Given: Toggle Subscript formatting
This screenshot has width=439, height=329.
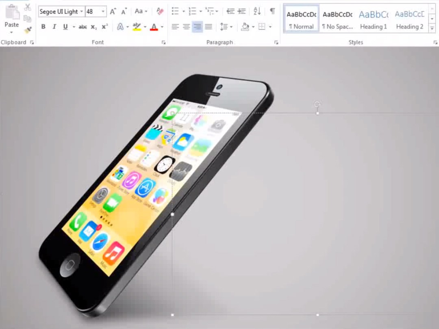Looking at the screenshot, I should (x=94, y=27).
